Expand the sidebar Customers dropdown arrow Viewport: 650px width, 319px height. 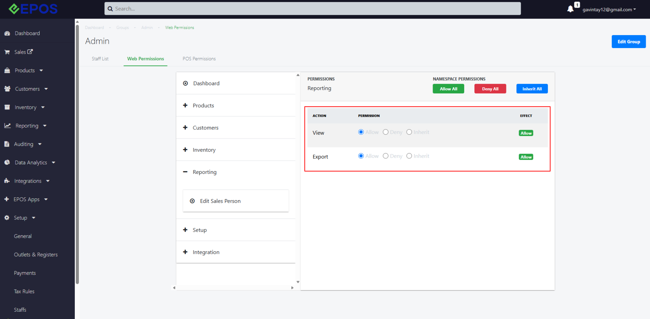tap(46, 89)
